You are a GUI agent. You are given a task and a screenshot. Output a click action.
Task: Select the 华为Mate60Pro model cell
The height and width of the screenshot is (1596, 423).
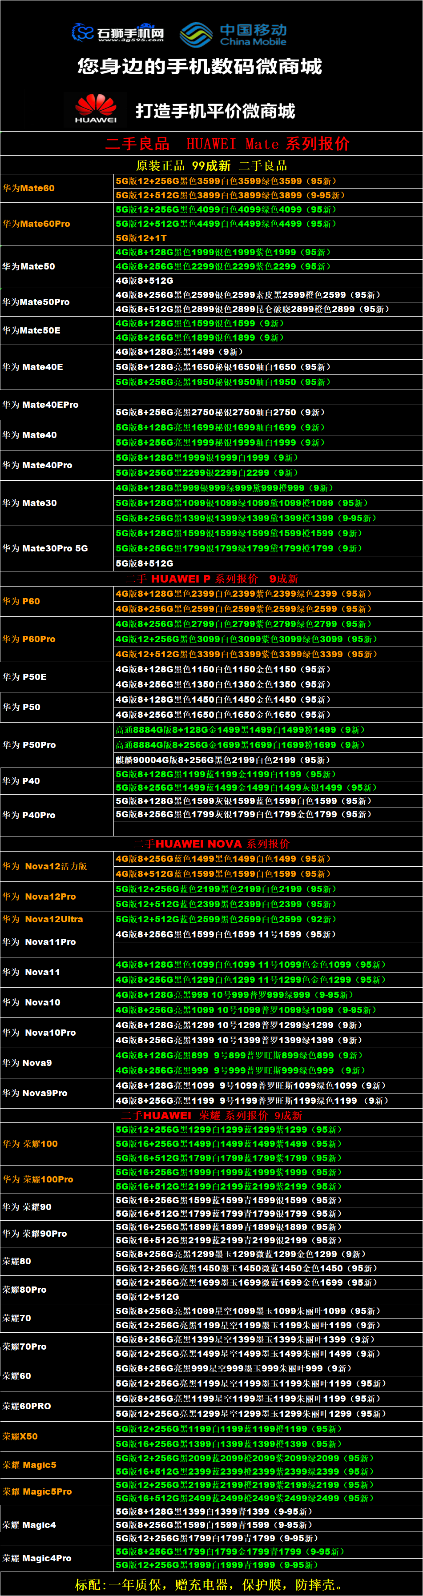[x=57, y=224]
